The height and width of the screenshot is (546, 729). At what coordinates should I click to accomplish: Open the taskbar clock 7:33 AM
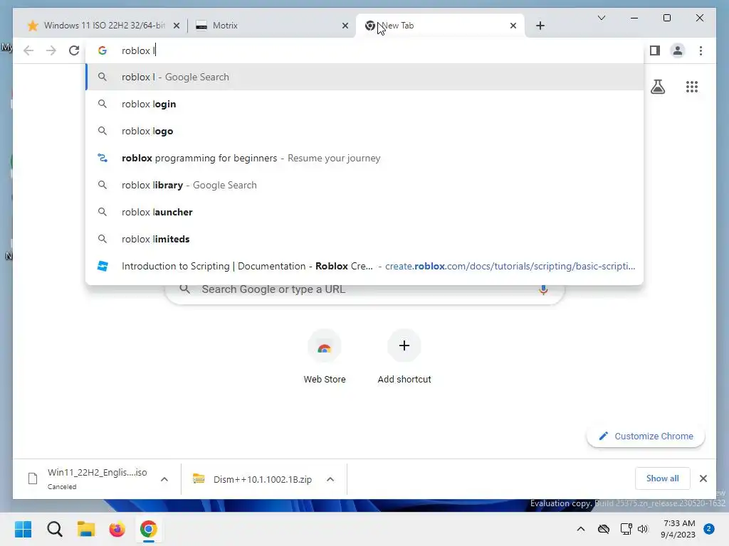678,529
